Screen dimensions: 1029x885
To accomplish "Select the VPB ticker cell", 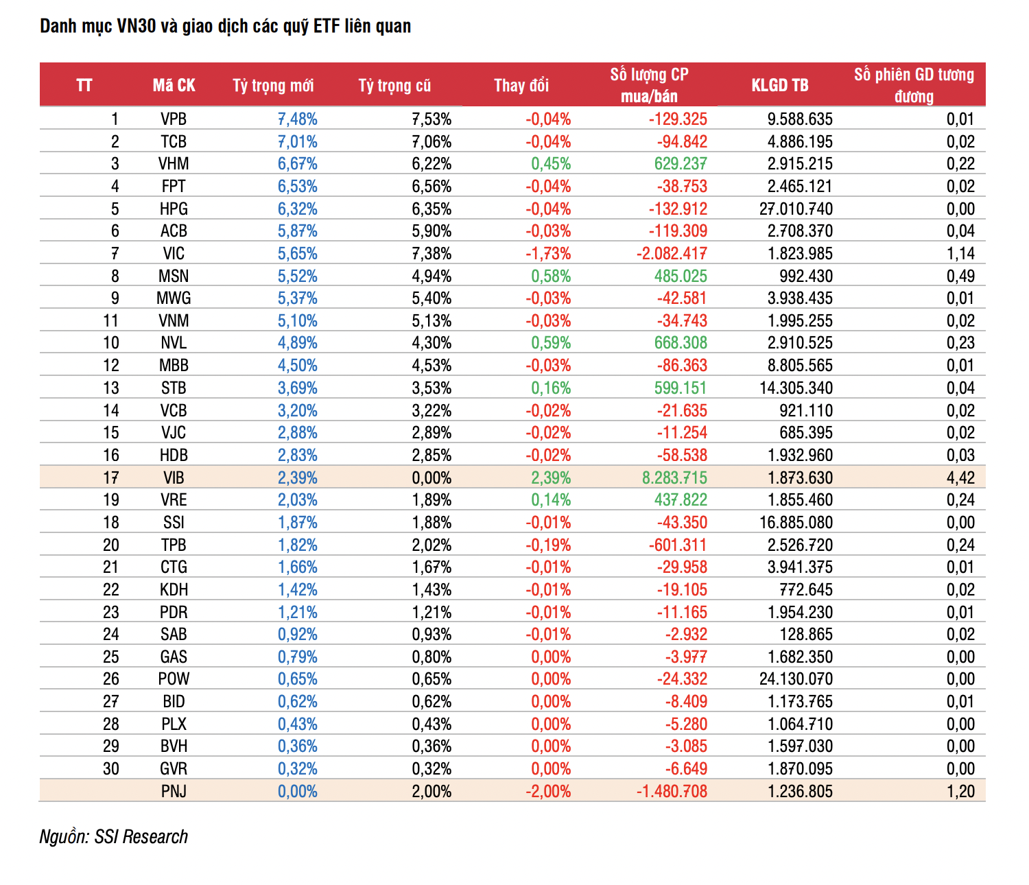I will 174,119.
